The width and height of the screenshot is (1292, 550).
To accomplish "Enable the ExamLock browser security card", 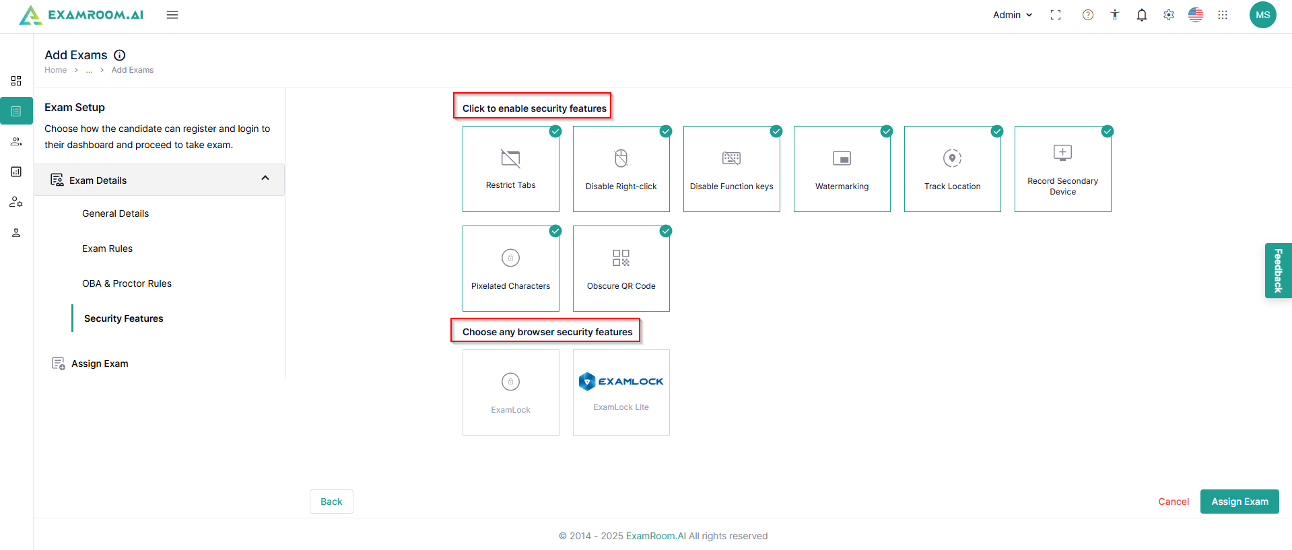I will coord(511,392).
